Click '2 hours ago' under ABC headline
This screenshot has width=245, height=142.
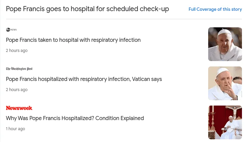(17, 51)
